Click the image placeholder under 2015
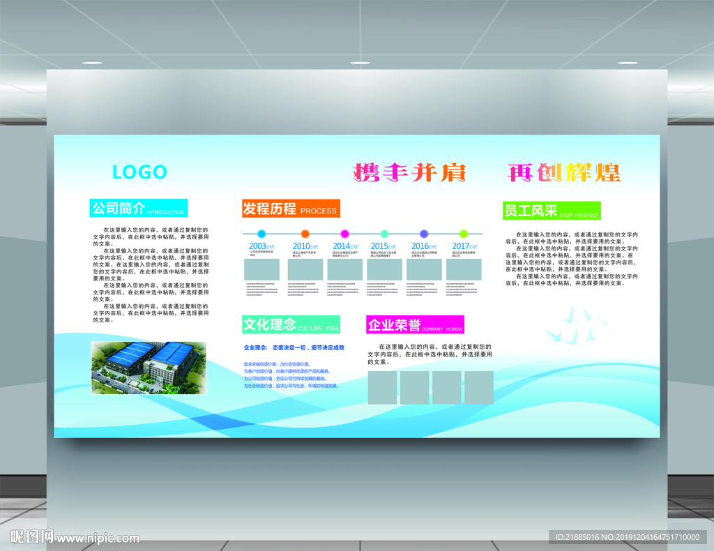Viewport: 714px width, 551px height. point(384,270)
